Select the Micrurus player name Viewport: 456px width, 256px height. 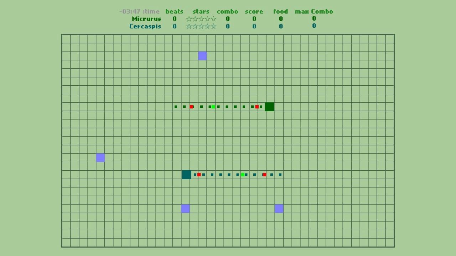pyautogui.click(x=146, y=19)
